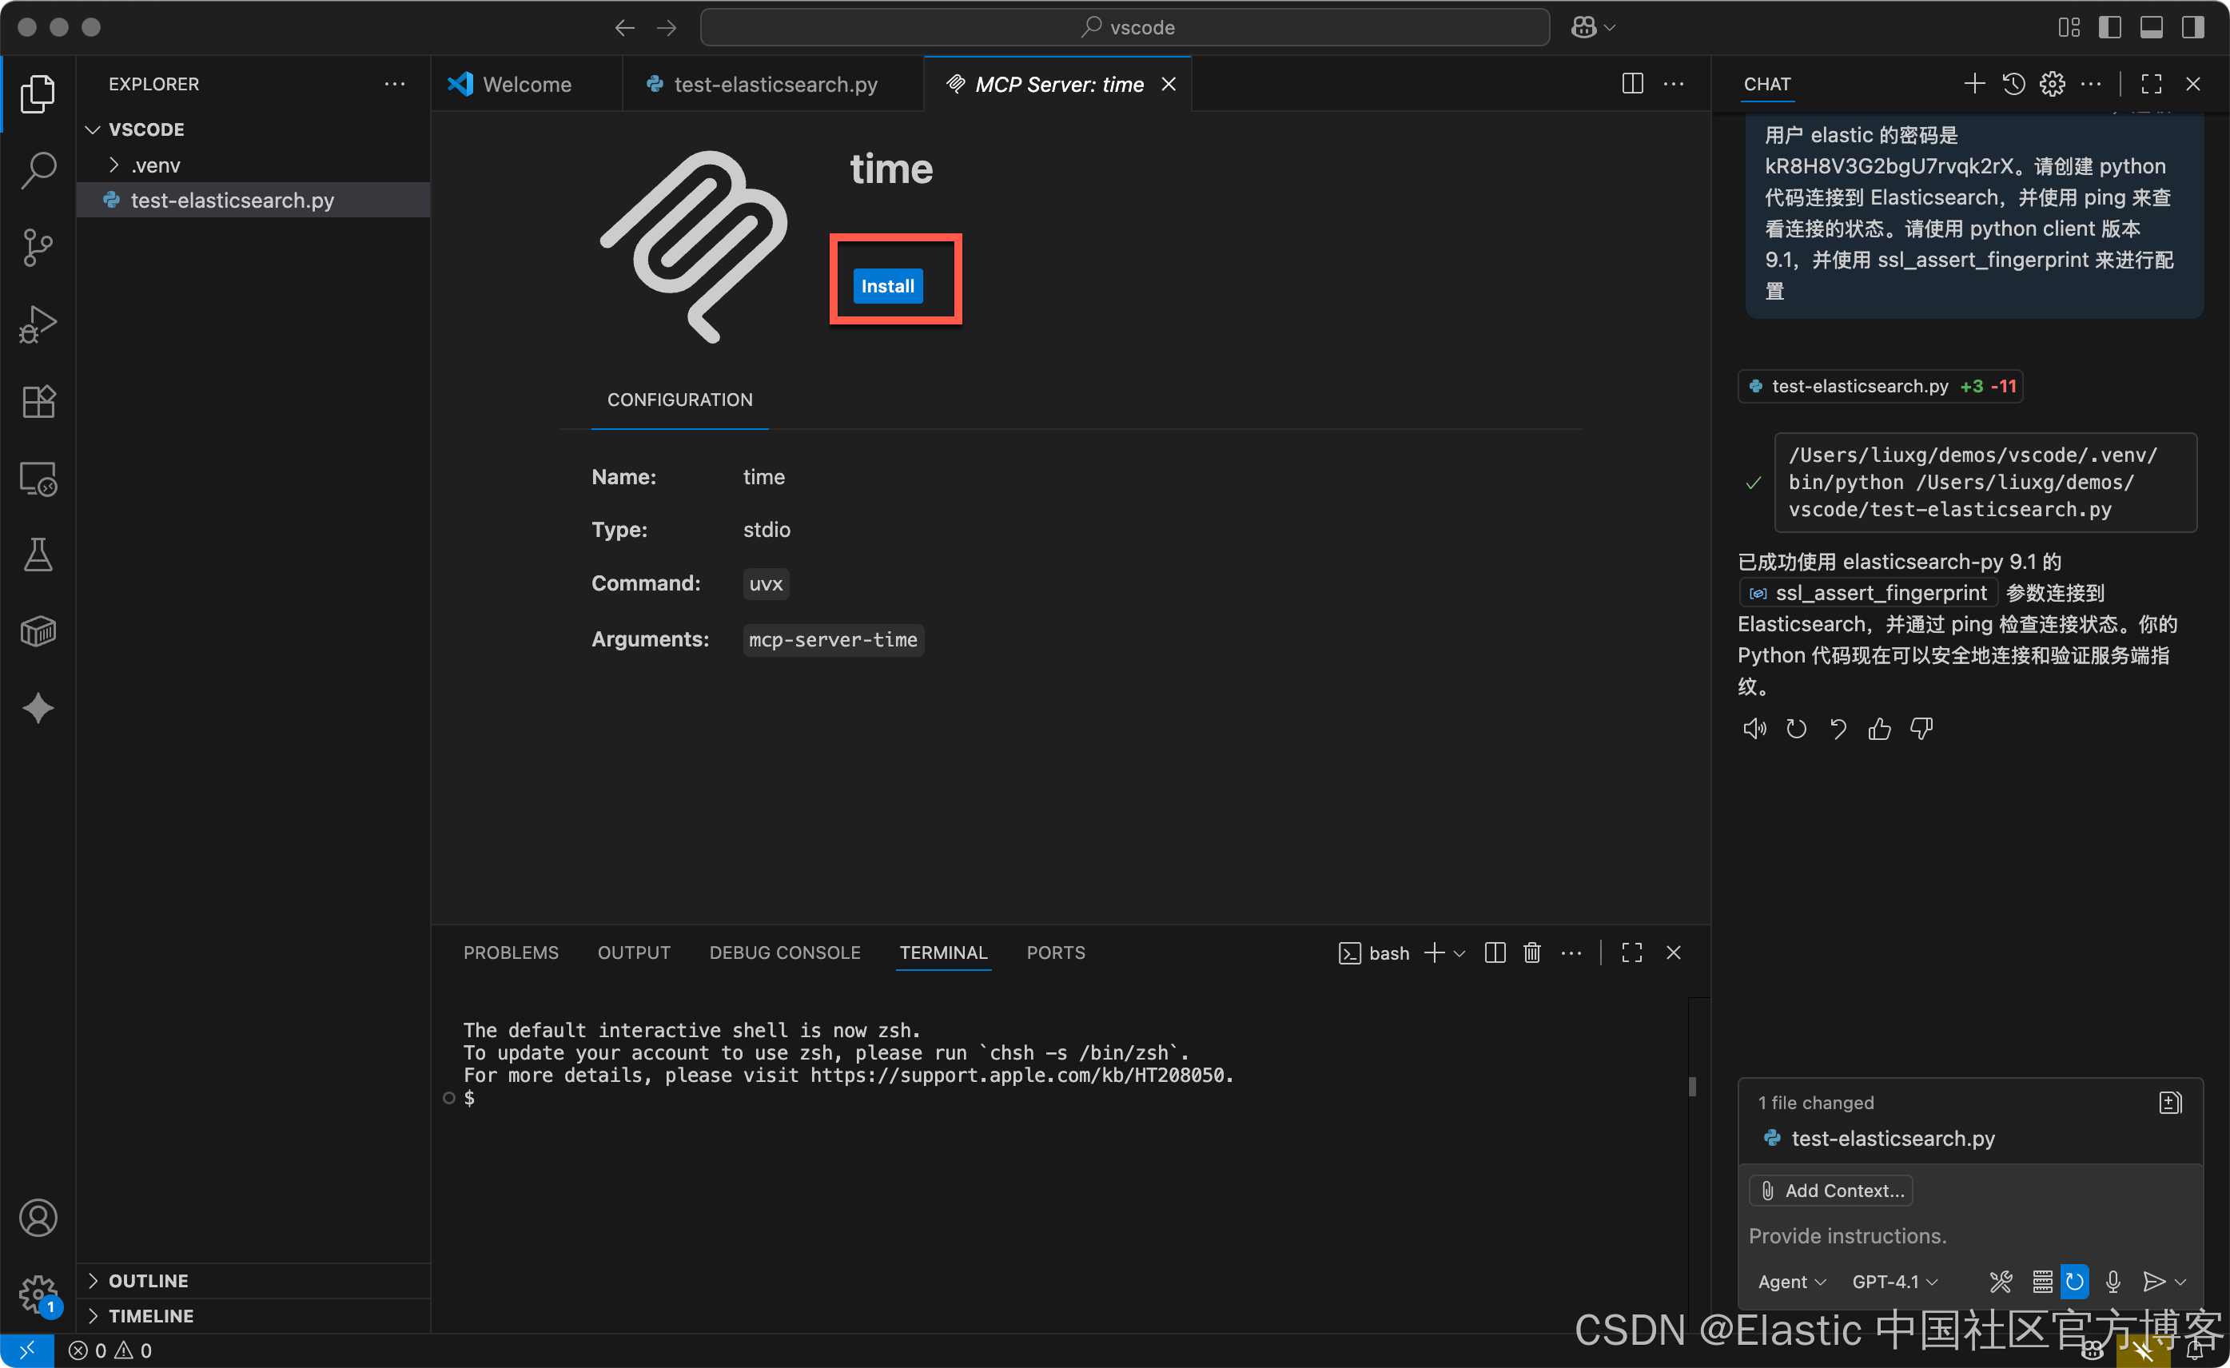This screenshot has height=1368, width=2230.
Task: Select the DEBUG CONSOLE tab
Action: click(785, 952)
